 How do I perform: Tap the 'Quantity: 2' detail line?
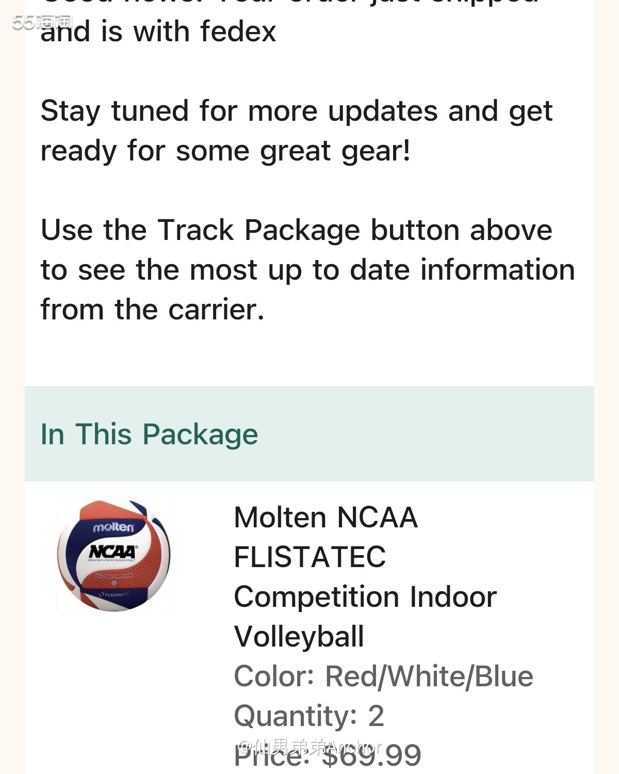[x=309, y=716]
